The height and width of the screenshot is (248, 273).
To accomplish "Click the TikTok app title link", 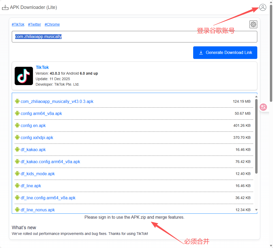I will [42, 67].
